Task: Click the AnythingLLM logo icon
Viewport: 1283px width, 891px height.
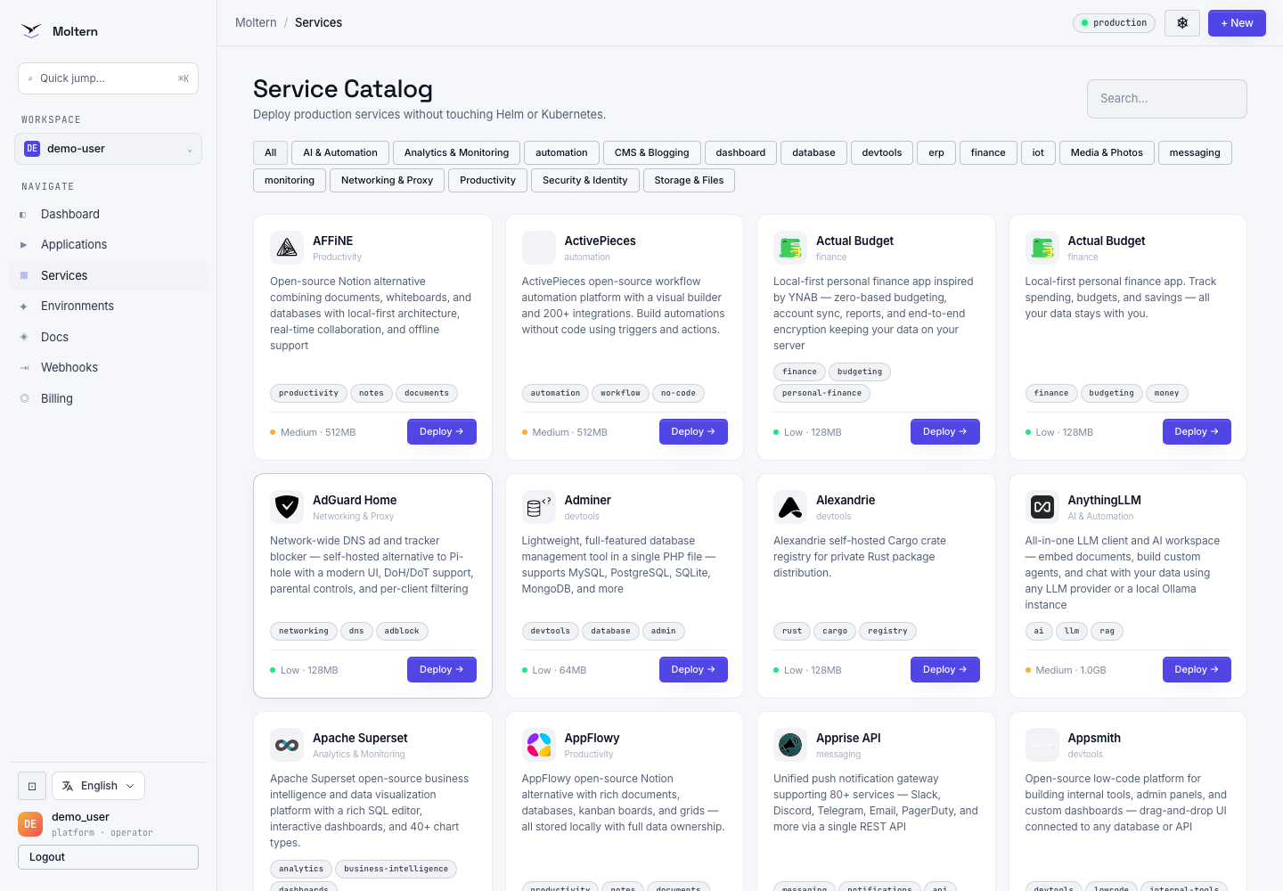Action: (x=1042, y=507)
